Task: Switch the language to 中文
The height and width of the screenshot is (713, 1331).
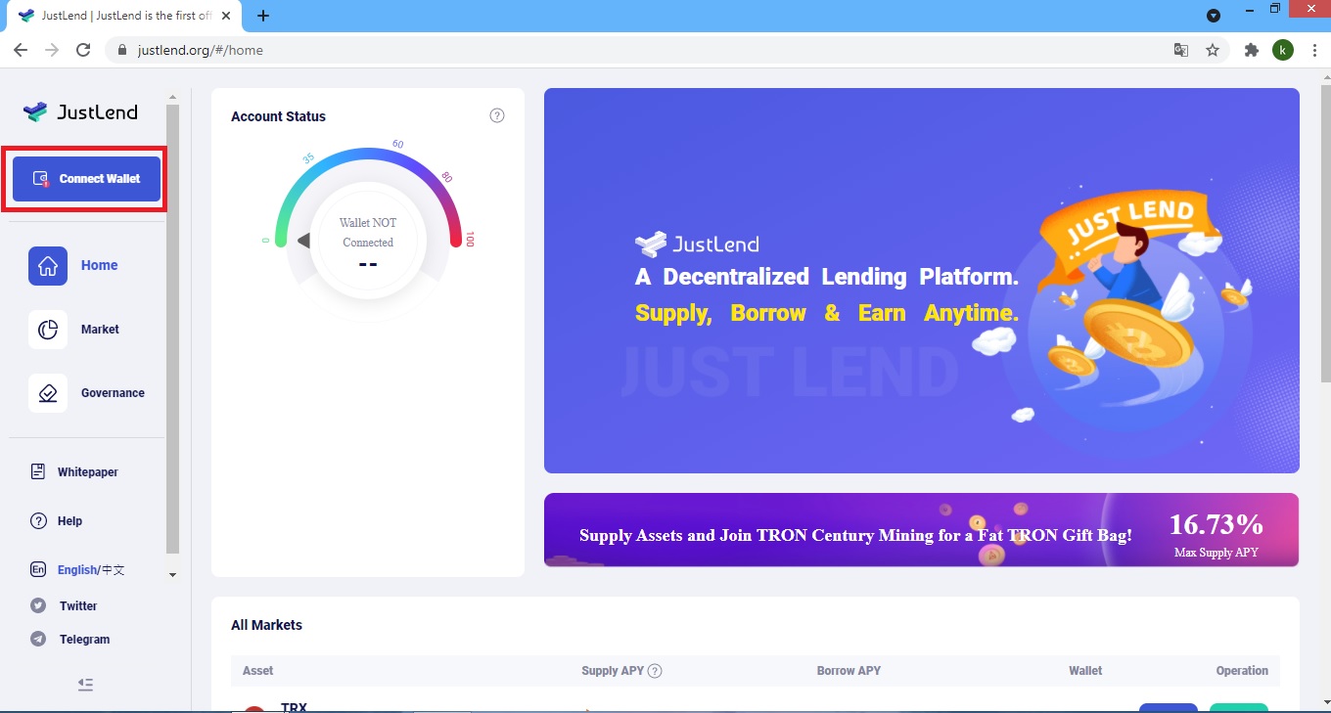Action: [x=114, y=570]
